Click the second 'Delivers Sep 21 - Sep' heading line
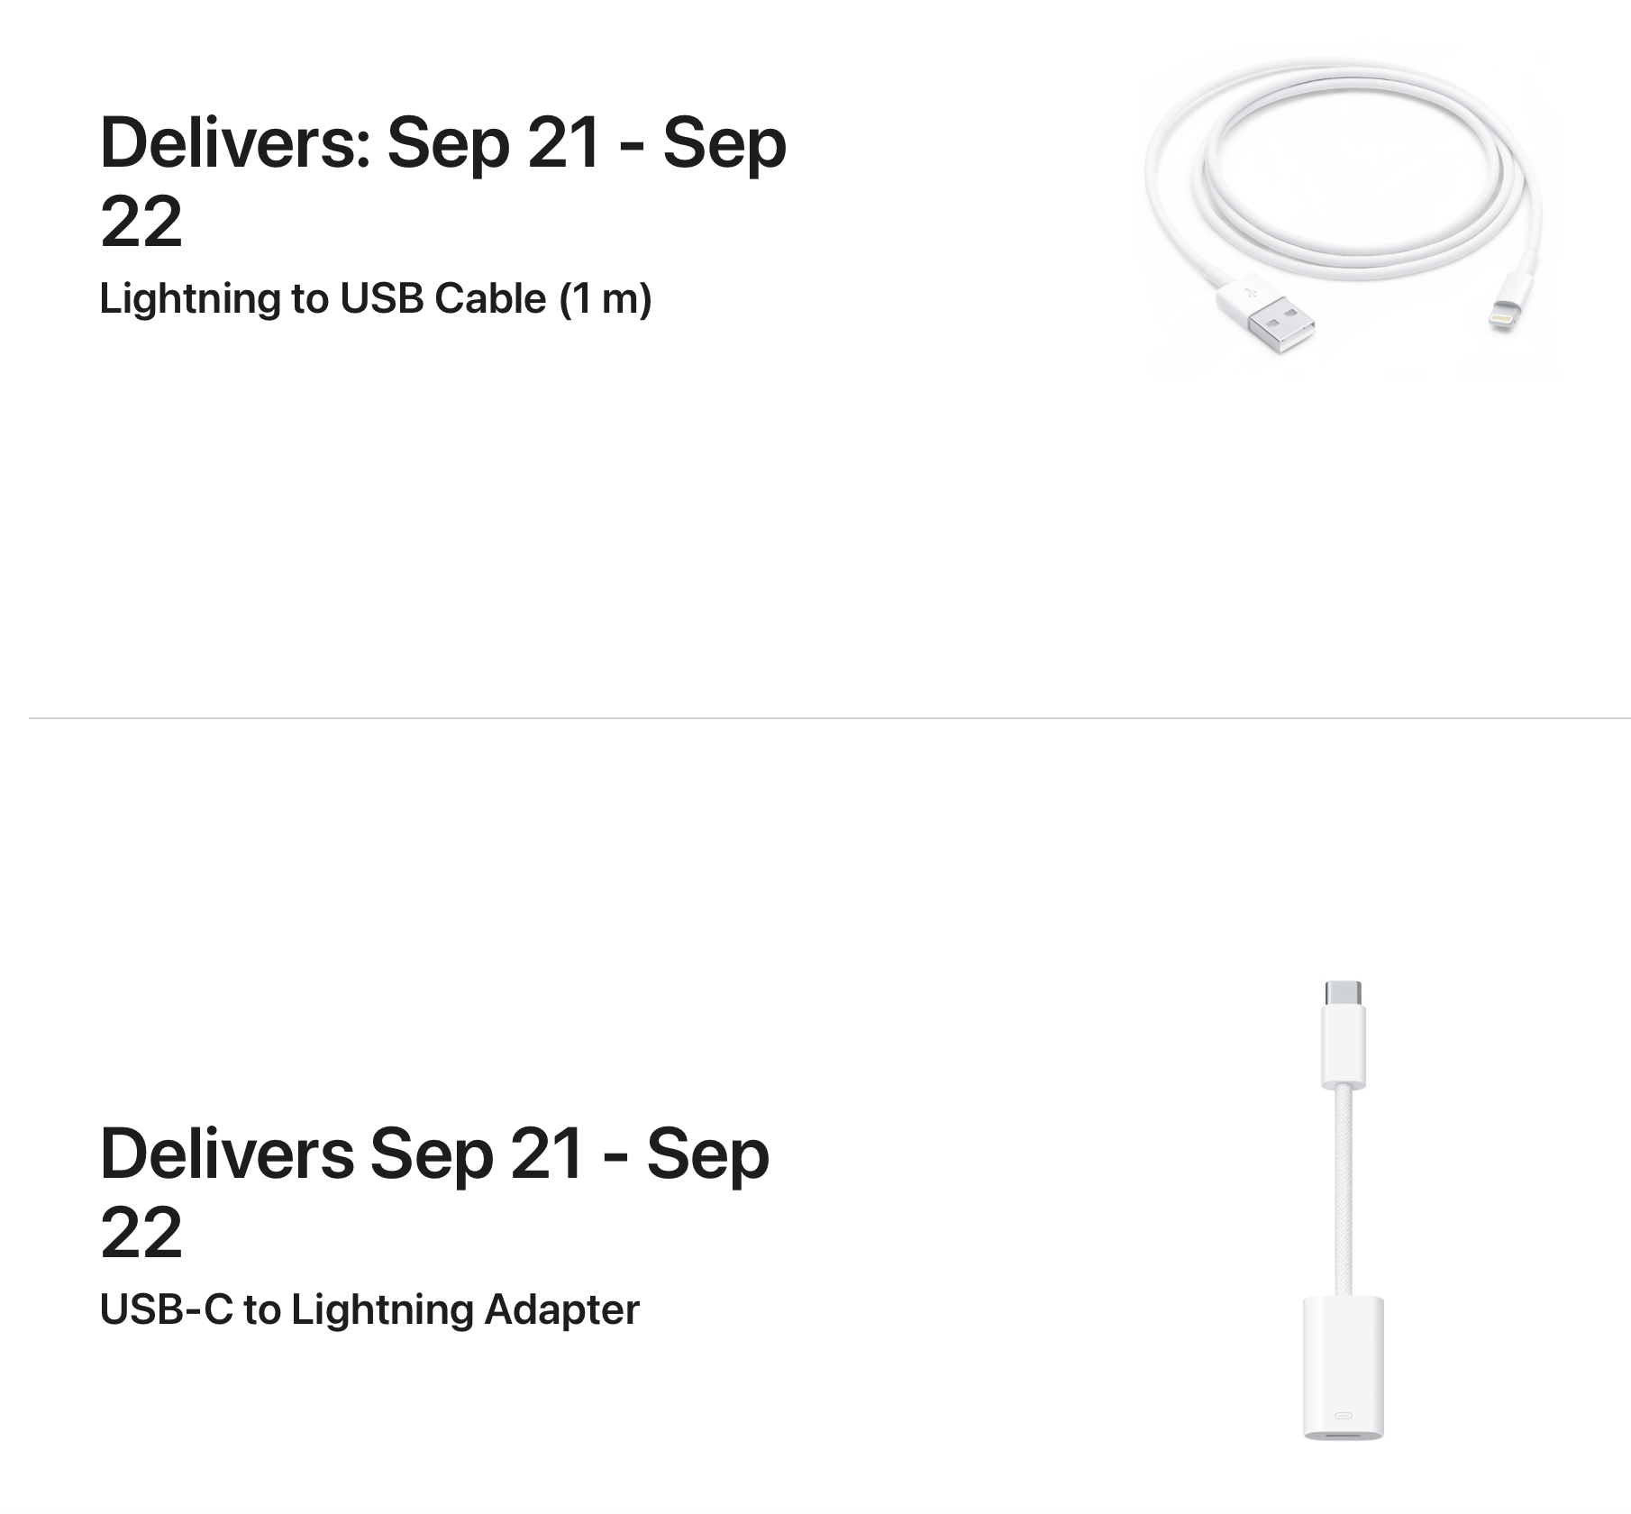Viewport: 1631px width, 1514px height. (x=434, y=1154)
